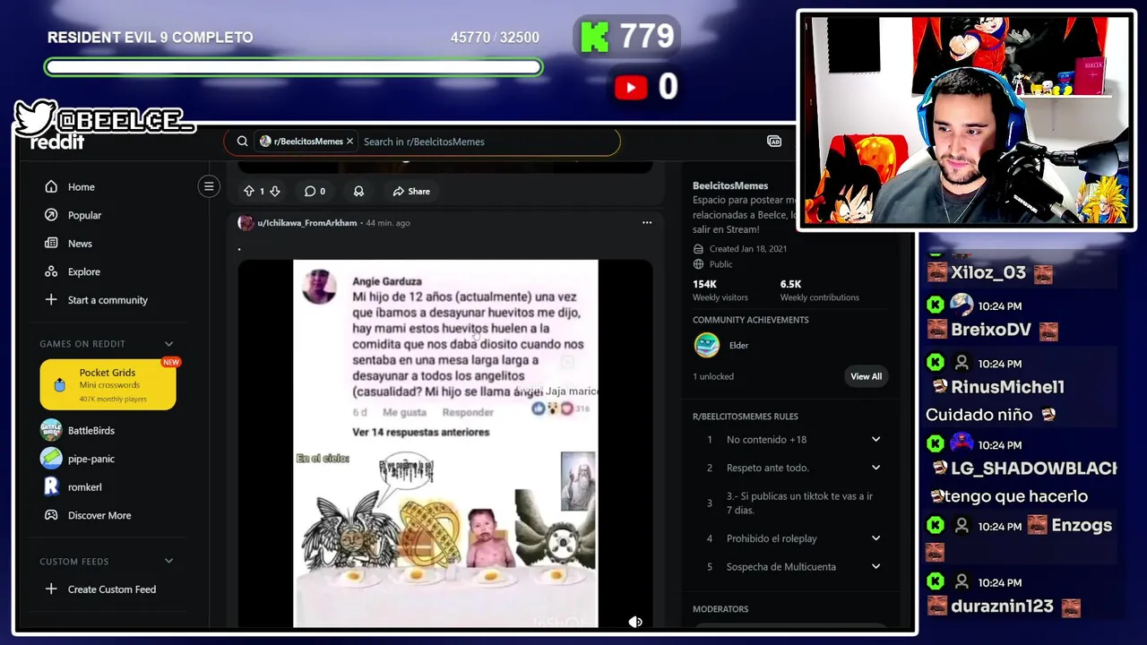Click the advertise icon in the top bar
This screenshot has height=645, width=1147.
pos(774,142)
